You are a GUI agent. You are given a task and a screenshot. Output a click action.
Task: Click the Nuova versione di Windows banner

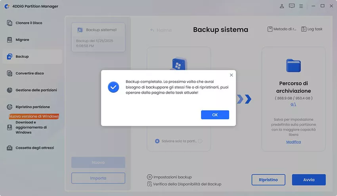(x=34, y=116)
